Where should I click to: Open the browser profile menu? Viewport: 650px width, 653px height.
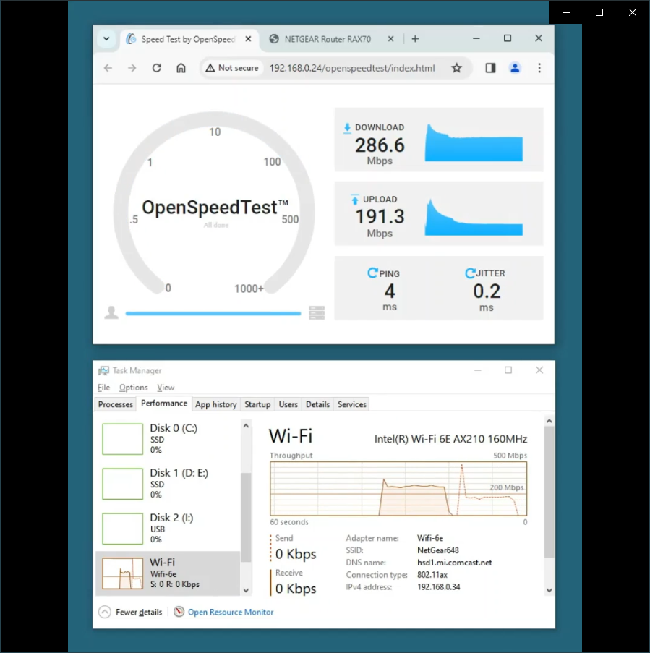click(515, 68)
